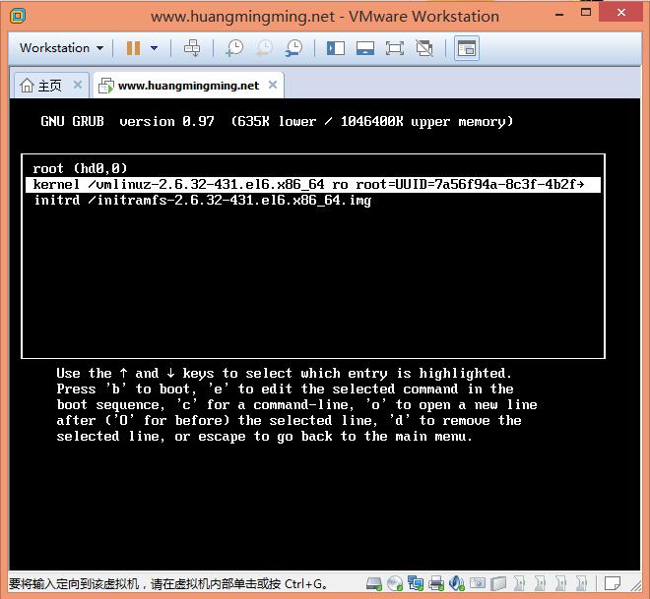This screenshot has height=599, width=650.
Task: Click the printer status bar icon
Action: [436, 584]
